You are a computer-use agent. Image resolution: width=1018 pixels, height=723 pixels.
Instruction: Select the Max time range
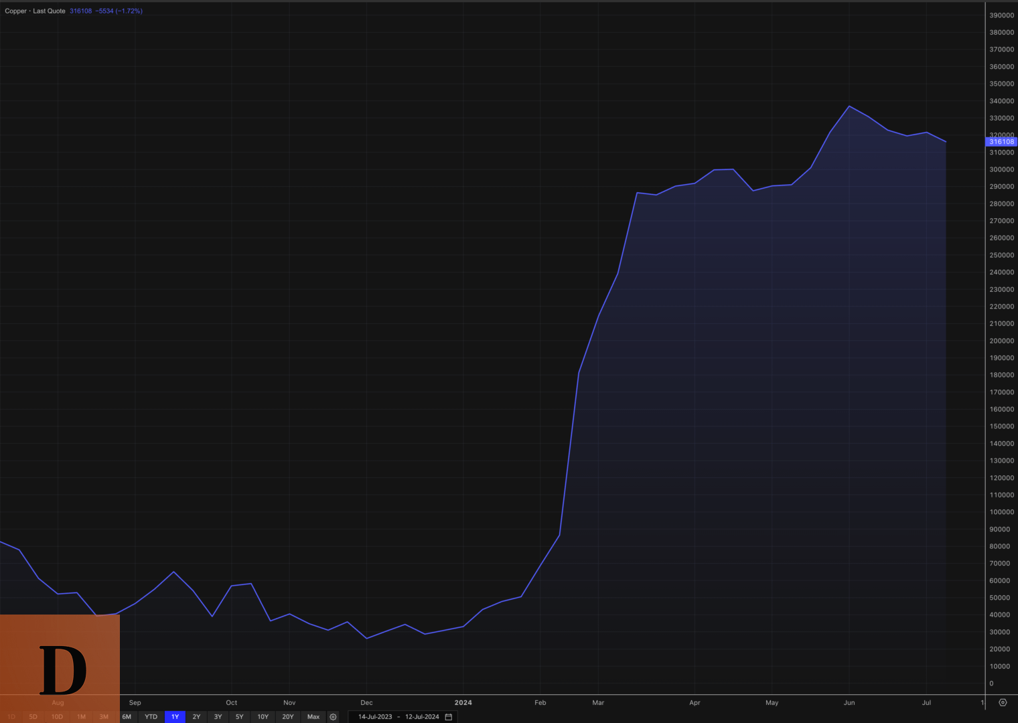pyautogui.click(x=313, y=717)
